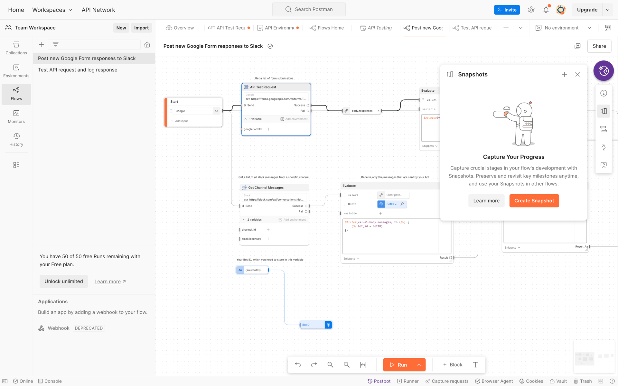Image resolution: width=618 pixels, height=386 pixels.
Task: Add a Block to the flow
Action: pos(453,365)
